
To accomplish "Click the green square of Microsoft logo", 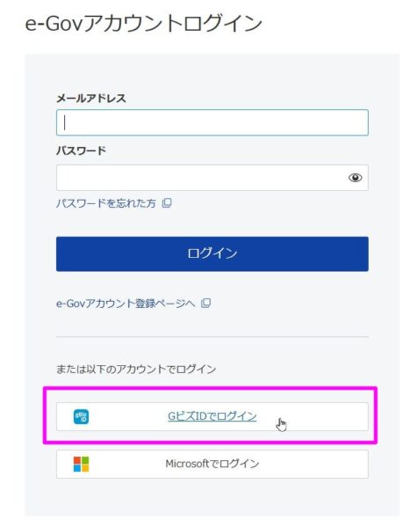I will pyautogui.click(x=85, y=460).
